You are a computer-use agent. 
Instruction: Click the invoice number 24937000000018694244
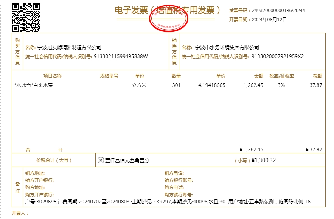[278, 11]
